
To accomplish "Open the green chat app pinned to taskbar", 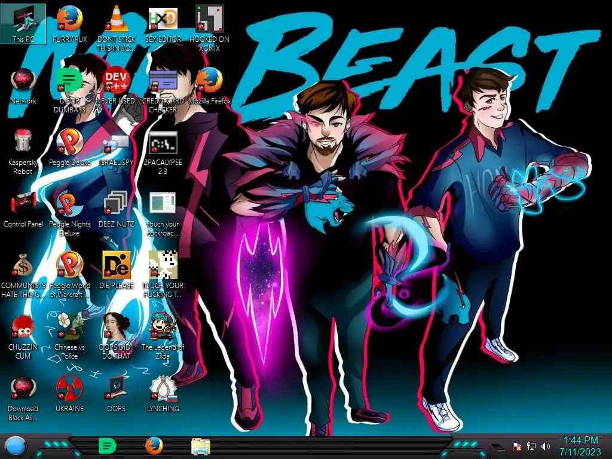I will tap(107, 446).
